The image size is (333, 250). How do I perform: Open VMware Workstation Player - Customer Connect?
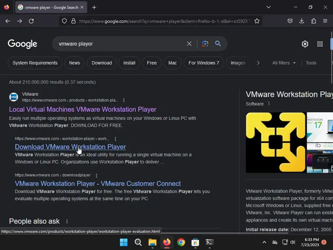pos(98,184)
